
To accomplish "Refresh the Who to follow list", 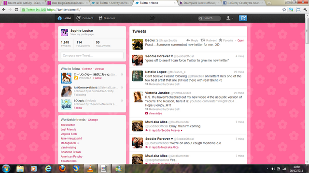I will tap(87, 69).
